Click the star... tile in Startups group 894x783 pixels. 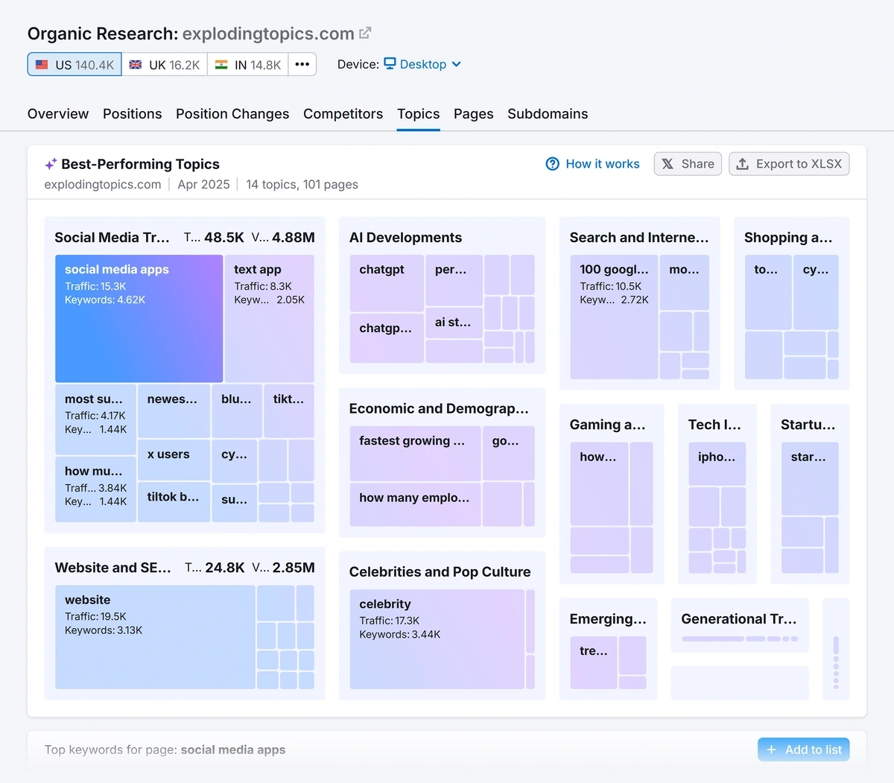point(809,478)
